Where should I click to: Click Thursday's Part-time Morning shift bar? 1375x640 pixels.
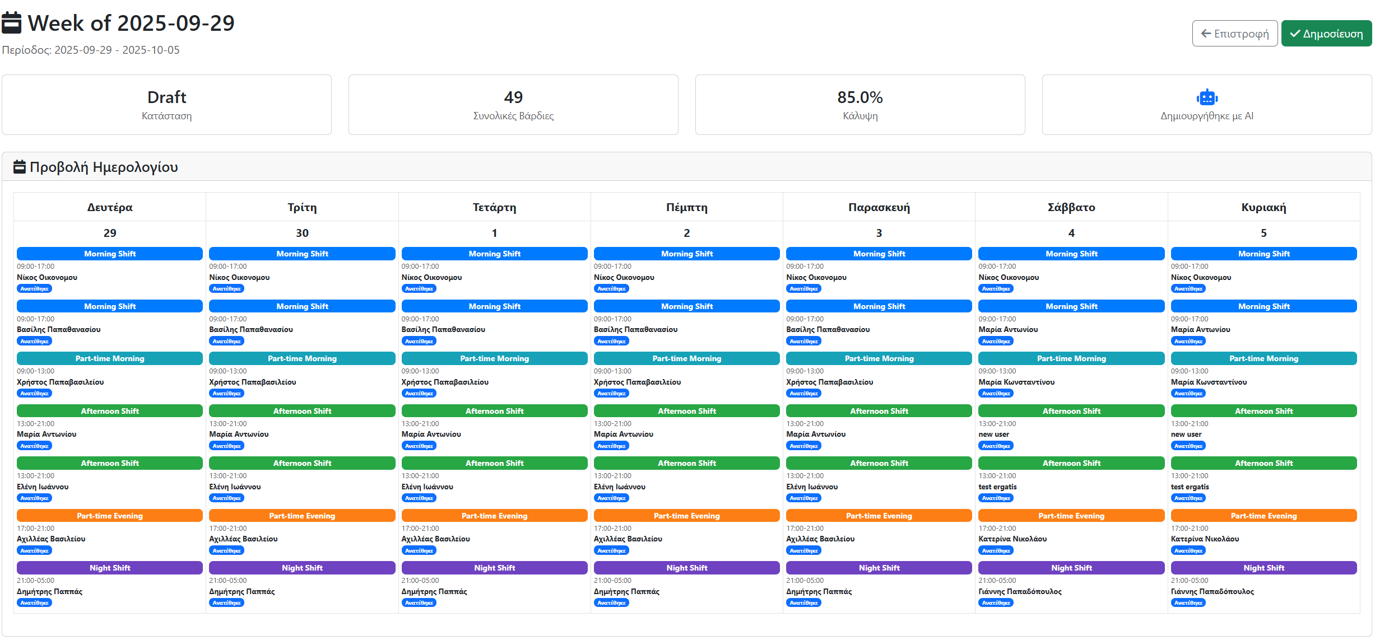coord(686,358)
